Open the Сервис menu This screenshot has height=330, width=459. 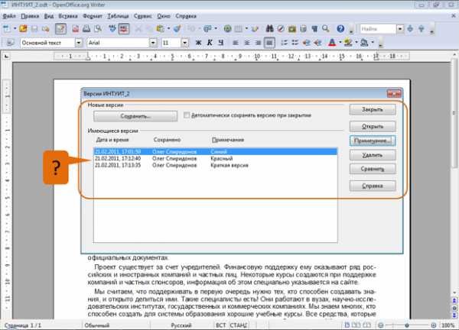(x=143, y=16)
